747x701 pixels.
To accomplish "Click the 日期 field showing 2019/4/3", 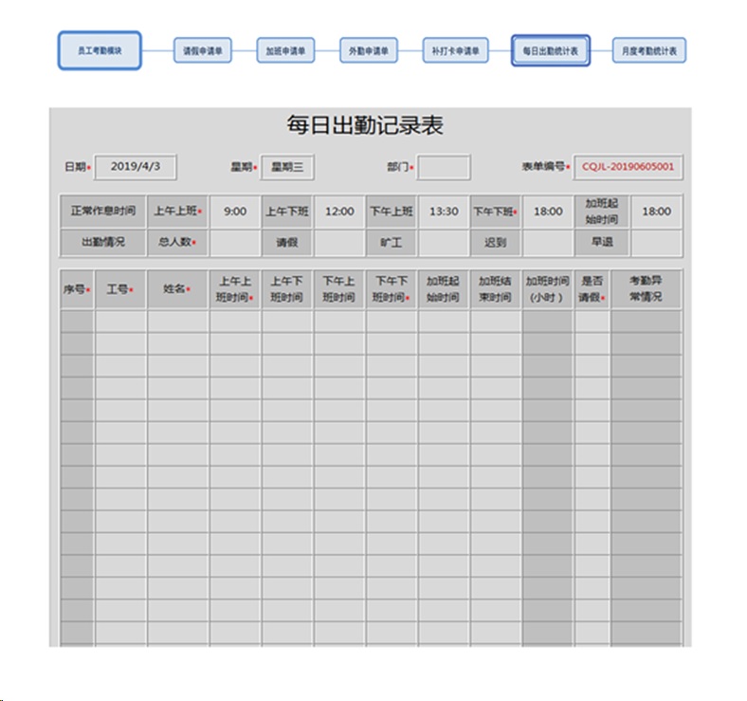I will click(136, 167).
